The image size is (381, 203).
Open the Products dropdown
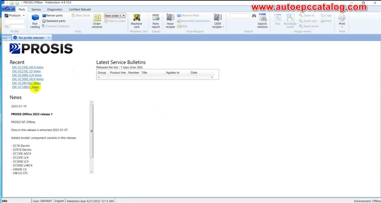(x=15, y=16)
